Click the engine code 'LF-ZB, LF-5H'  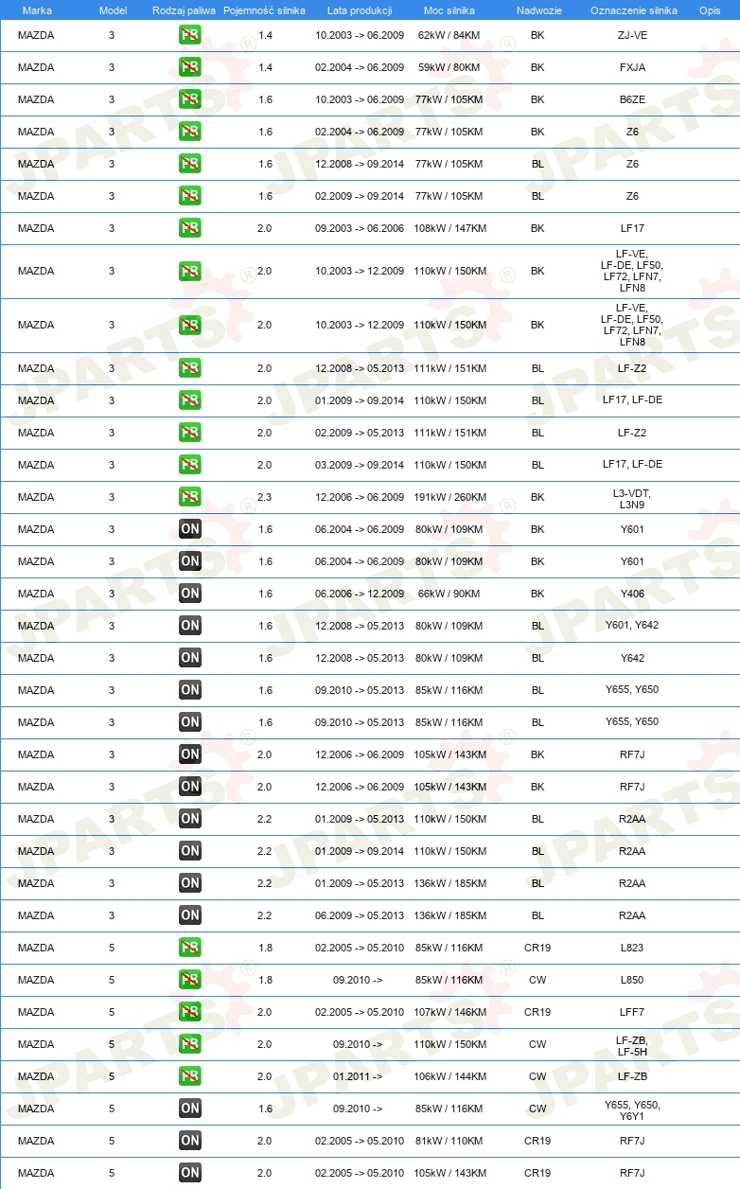click(x=632, y=1046)
